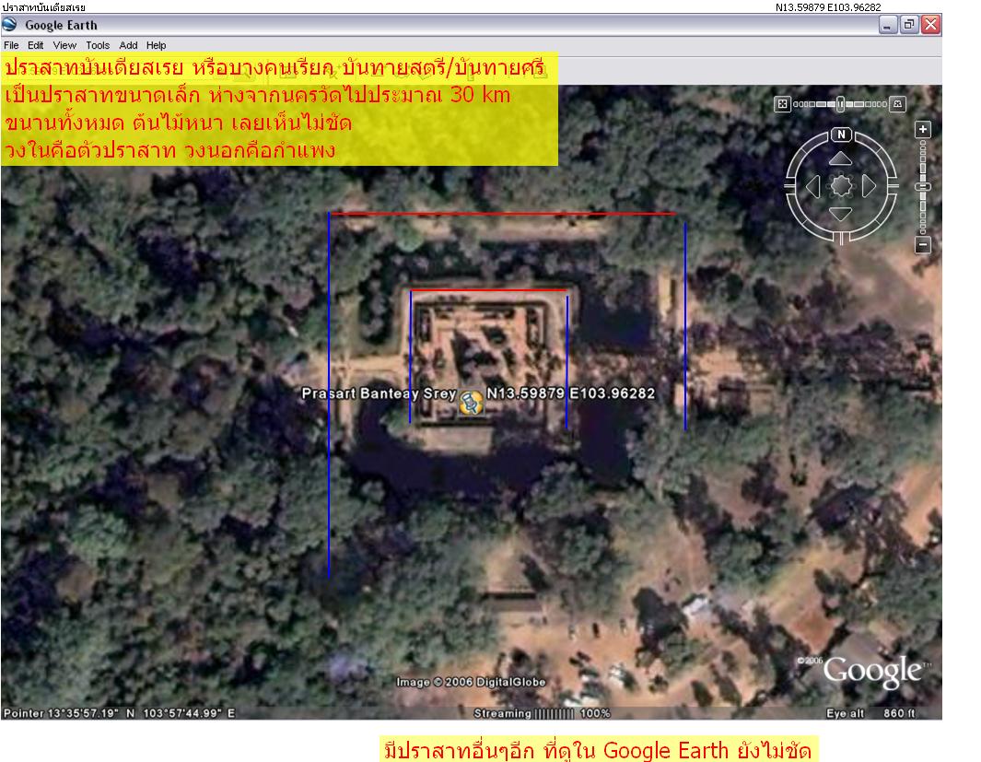This screenshot has width=981, height=762.
Task: Click the Prasart Banteay Srey placemark icon
Action: (471, 403)
